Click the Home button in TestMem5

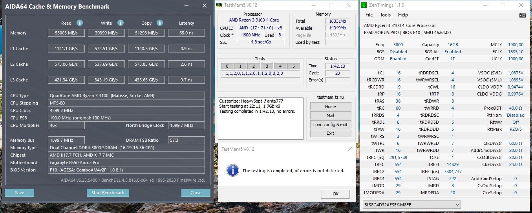[x=331, y=106]
